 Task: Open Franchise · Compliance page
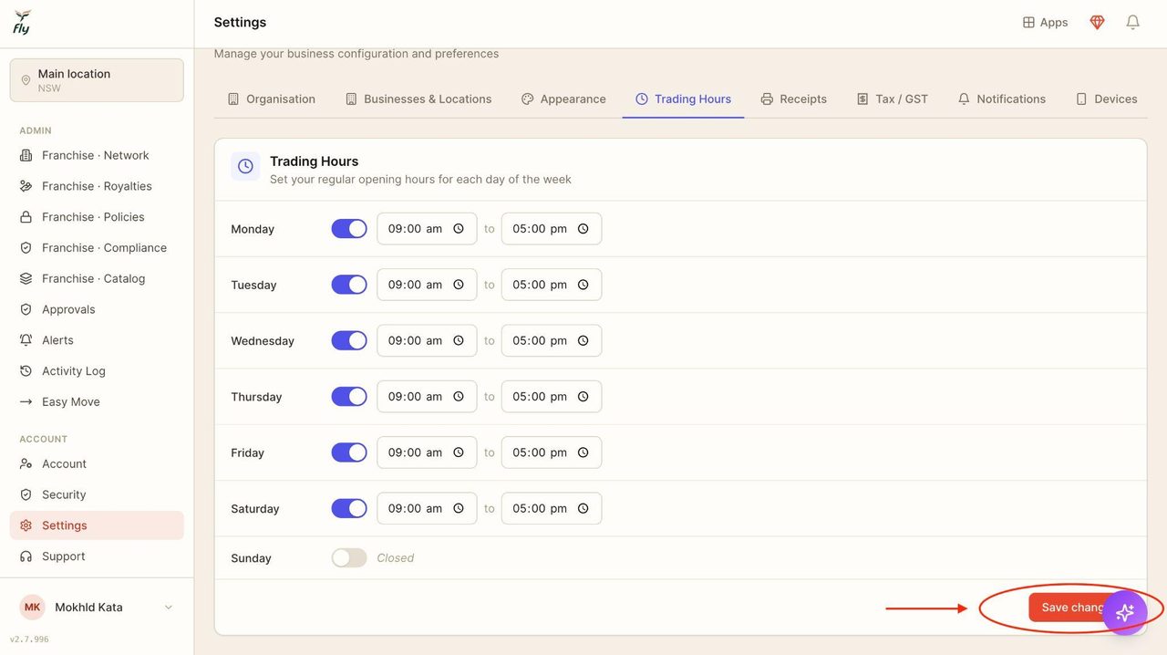tap(97, 247)
